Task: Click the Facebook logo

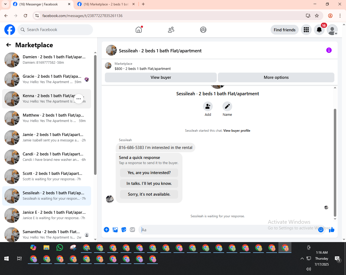Action: click(x=10, y=30)
